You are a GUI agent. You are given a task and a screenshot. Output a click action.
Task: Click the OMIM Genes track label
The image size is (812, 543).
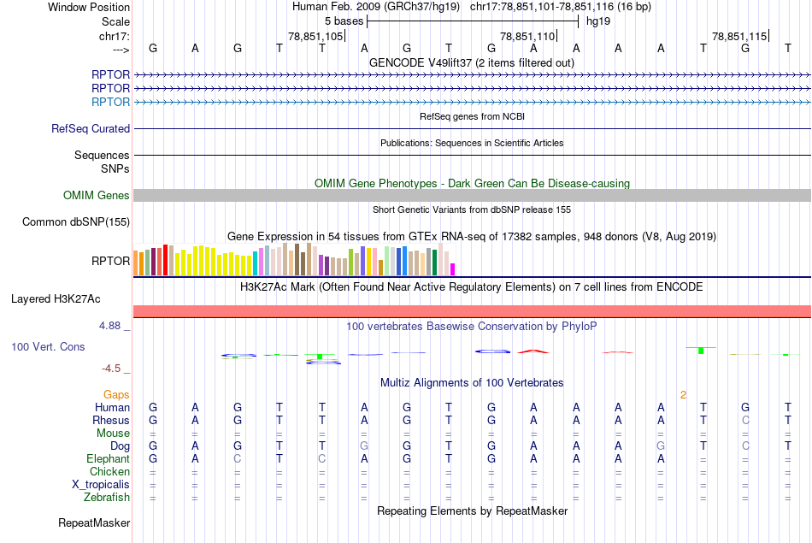click(x=97, y=195)
